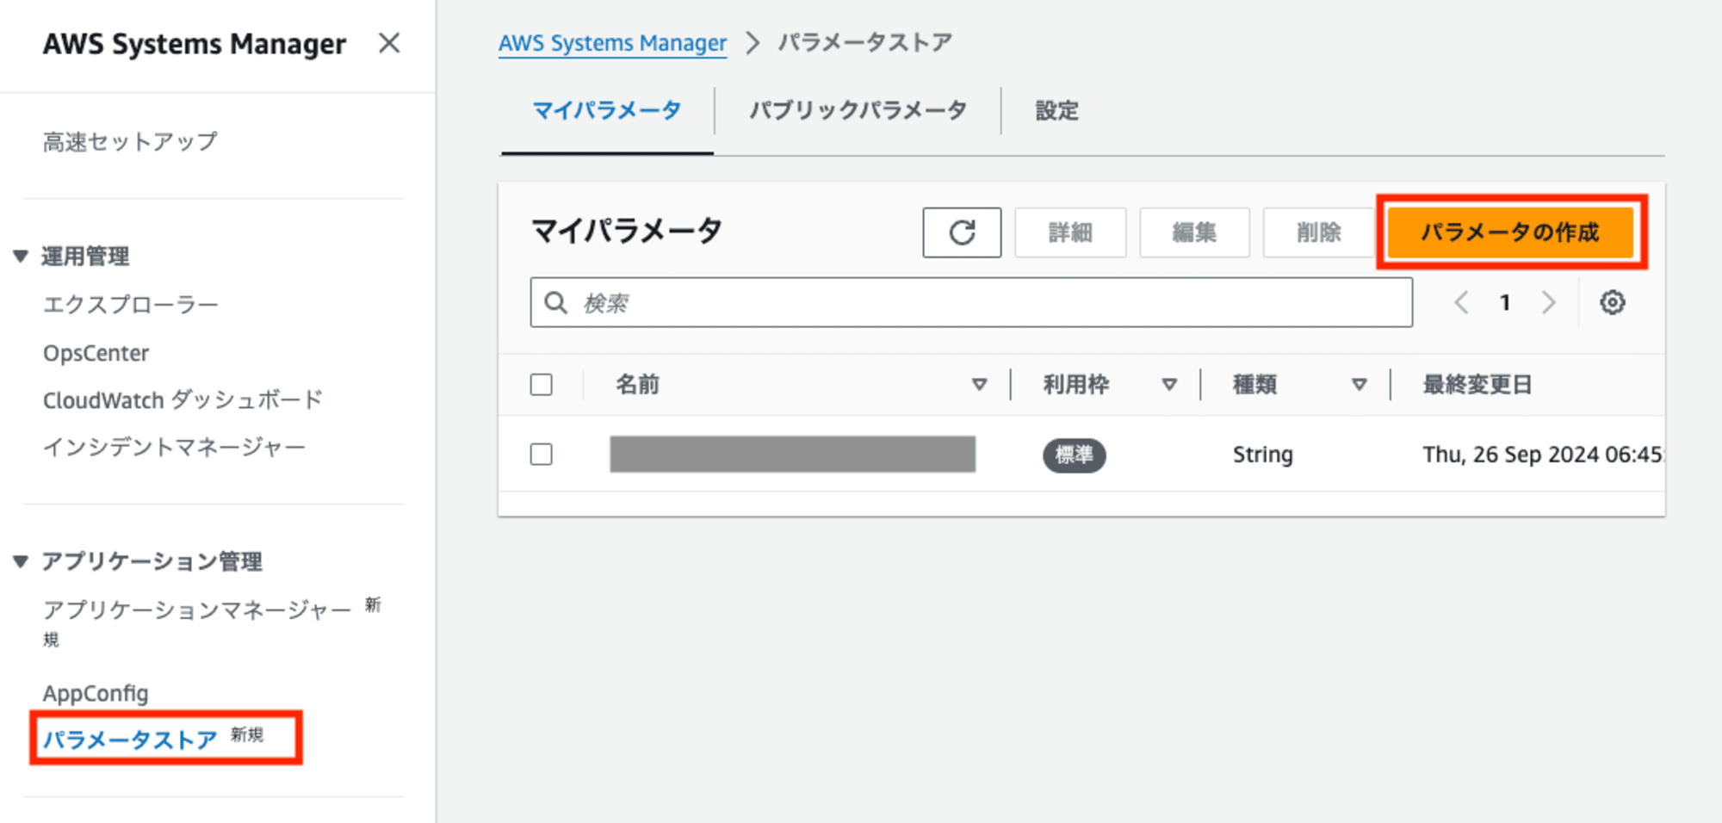Viewport: 1722px width, 823px height.
Task: Switch to マイパラメータ tab
Action: point(607,111)
